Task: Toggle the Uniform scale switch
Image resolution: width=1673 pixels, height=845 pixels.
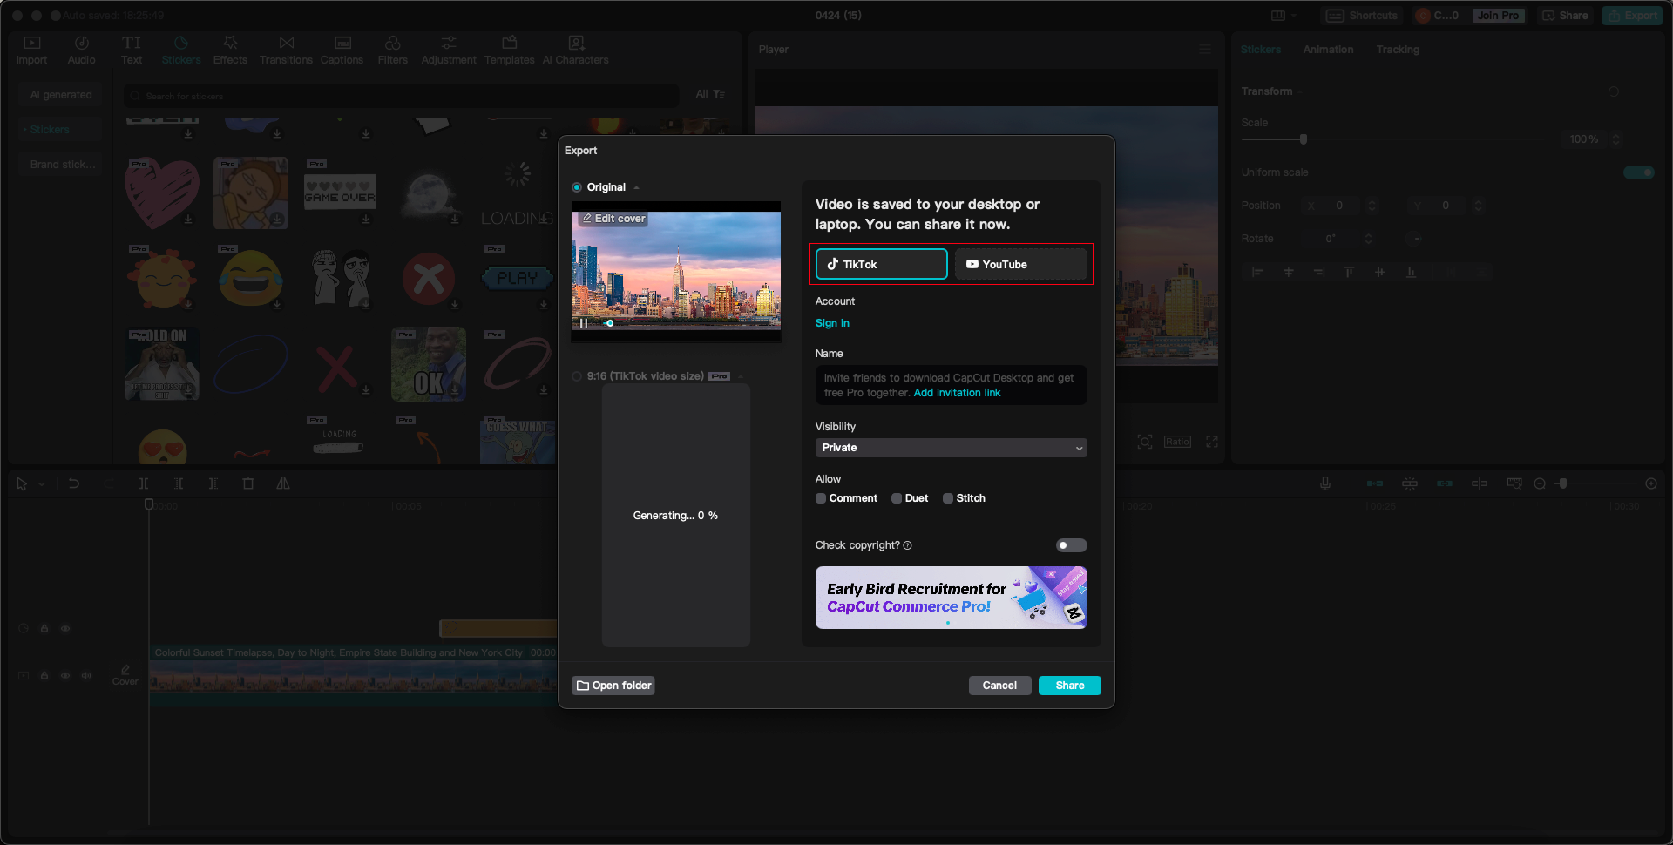Action: click(x=1639, y=172)
